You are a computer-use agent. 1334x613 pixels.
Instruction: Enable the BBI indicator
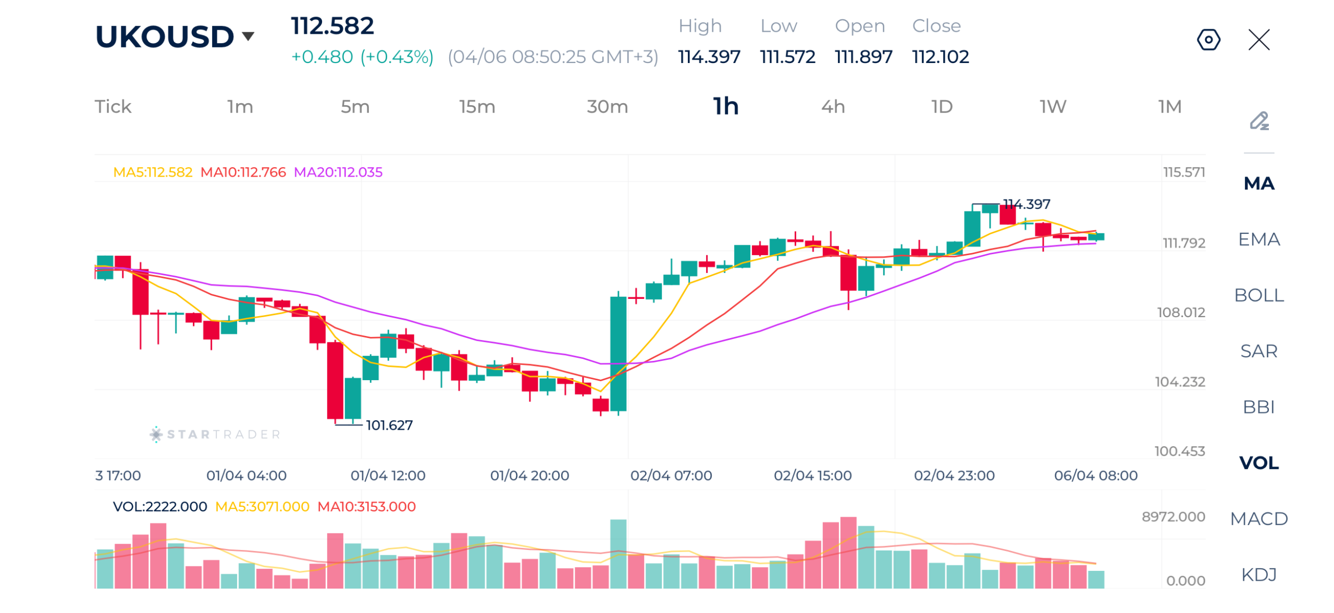[x=1258, y=406]
